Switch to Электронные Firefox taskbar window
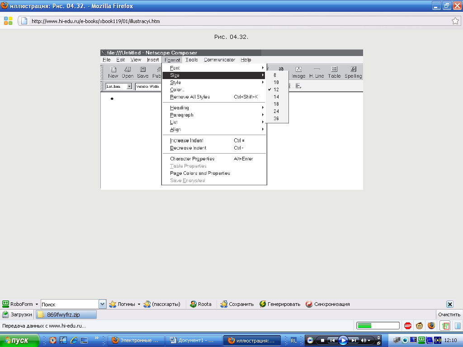463x347 pixels. (x=135, y=341)
